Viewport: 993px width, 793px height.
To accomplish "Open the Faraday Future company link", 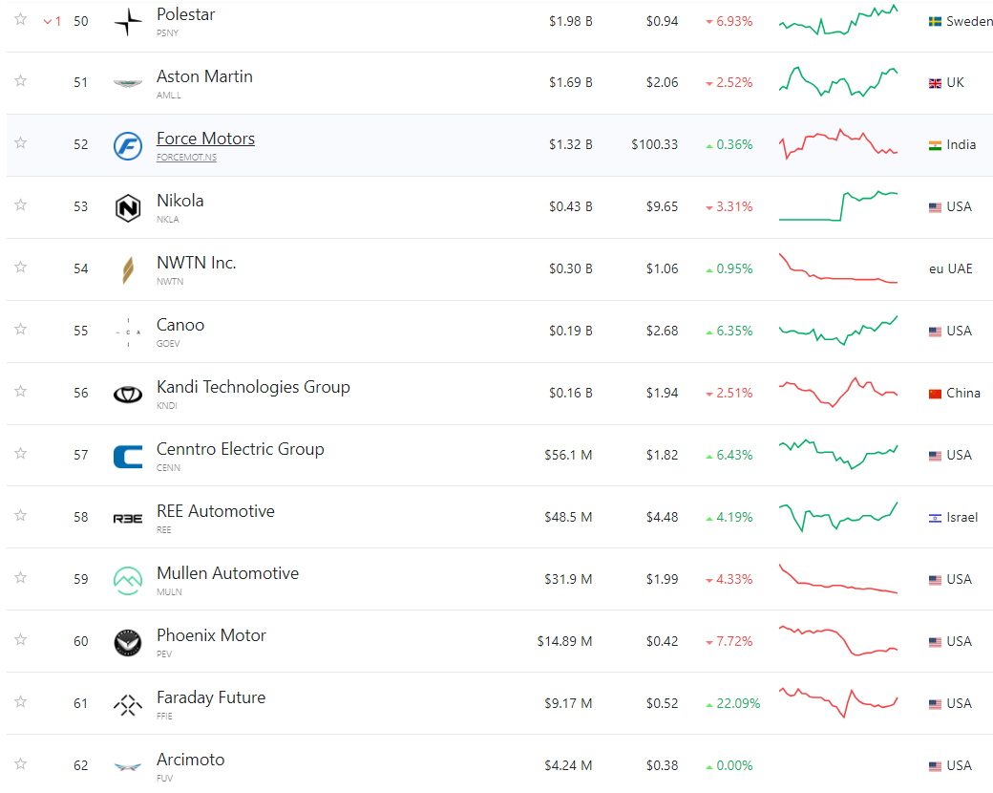I will coord(212,697).
